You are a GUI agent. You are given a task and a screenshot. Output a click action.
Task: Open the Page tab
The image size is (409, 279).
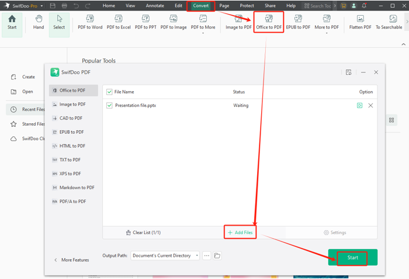pyautogui.click(x=224, y=5)
